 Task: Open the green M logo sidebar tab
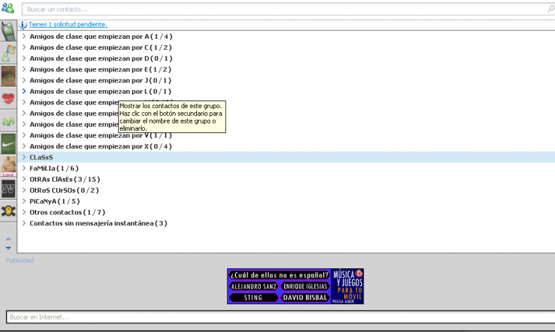click(8, 121)
